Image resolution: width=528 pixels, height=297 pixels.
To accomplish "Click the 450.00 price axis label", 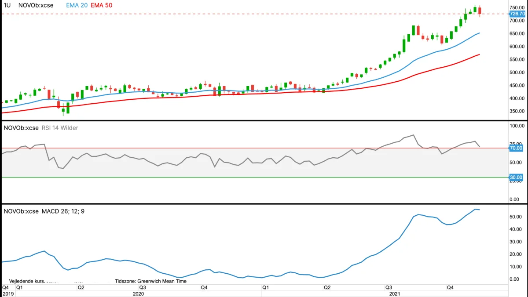I will coord(517,86).
